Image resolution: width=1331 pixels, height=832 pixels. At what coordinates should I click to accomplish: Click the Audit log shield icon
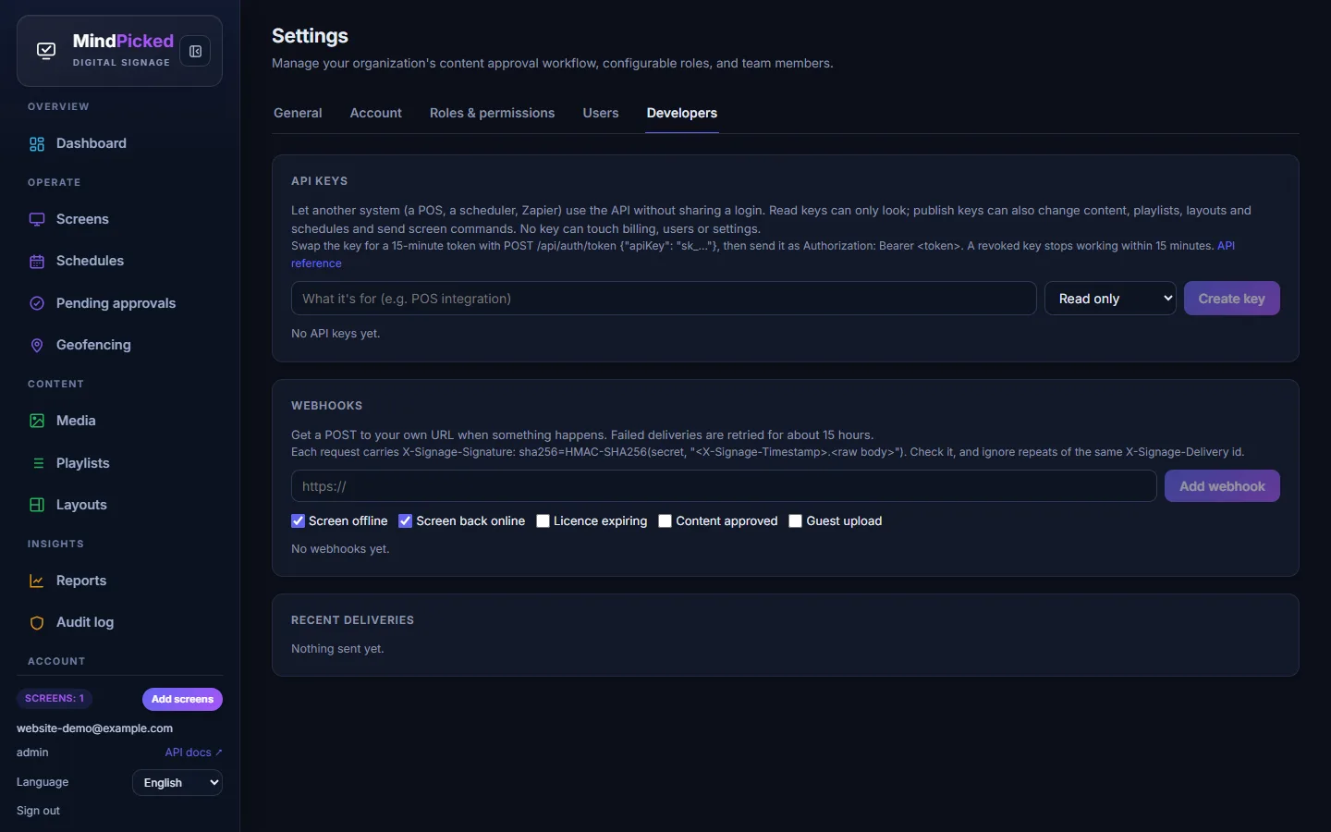coord(37,623)
